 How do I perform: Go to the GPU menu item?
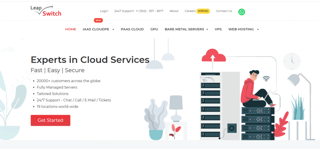click(154, 29)
